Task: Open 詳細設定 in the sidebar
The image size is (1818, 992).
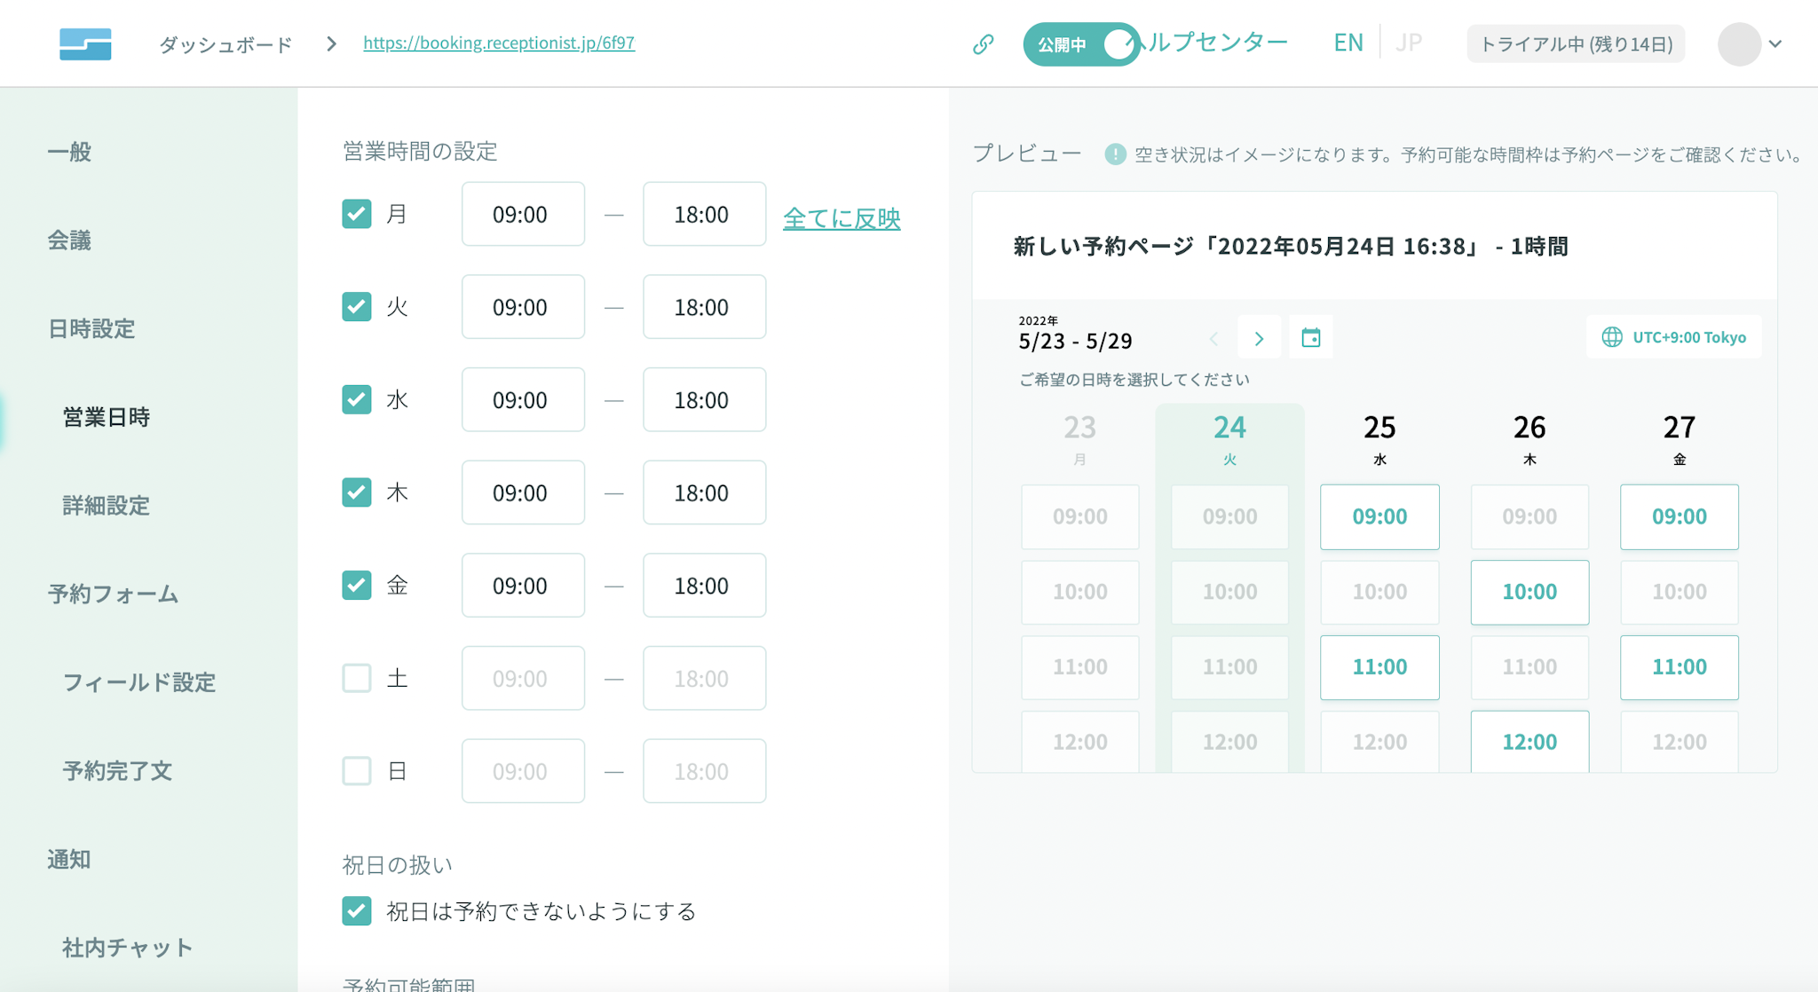Action: 106,506
